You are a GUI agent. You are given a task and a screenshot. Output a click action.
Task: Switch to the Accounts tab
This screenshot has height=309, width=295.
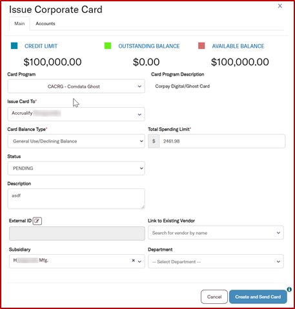pos(45,24)
